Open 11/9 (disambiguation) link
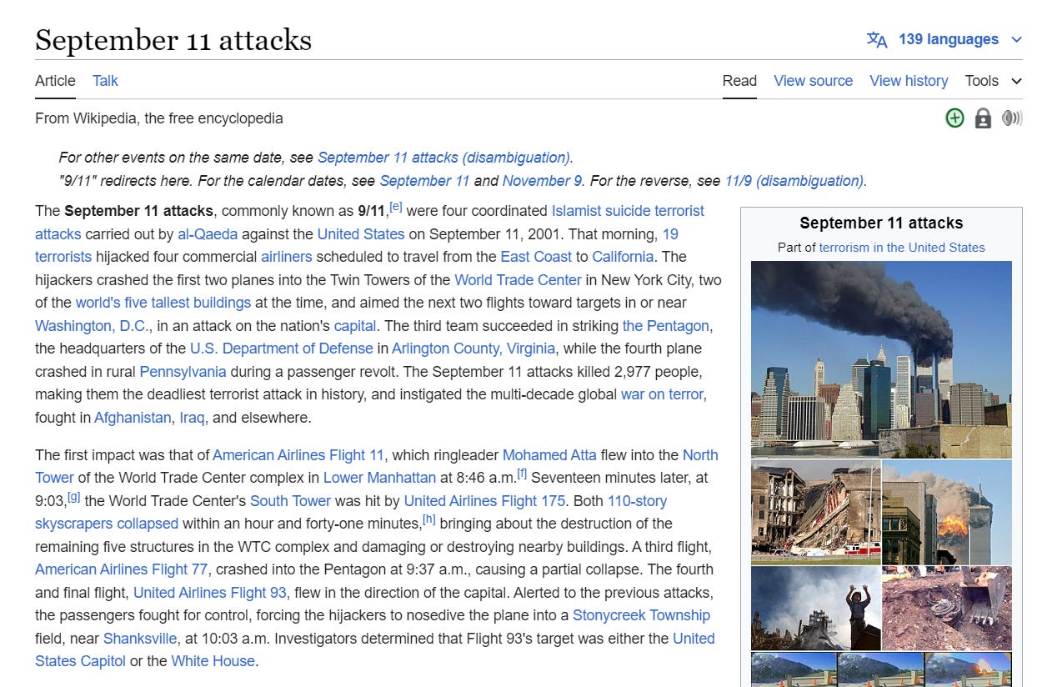 (x=794, y=181)
